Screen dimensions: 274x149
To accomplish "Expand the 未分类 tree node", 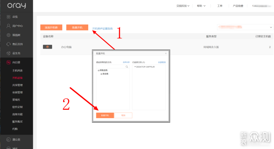I will tap(101, 74).
